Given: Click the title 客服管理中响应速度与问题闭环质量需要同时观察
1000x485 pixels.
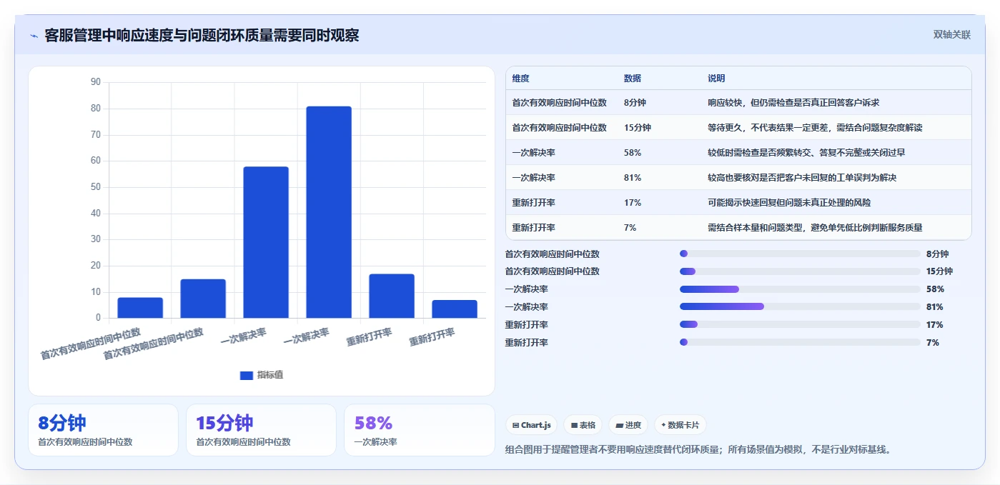Looking at the screenshot, I should click(202, 35).
